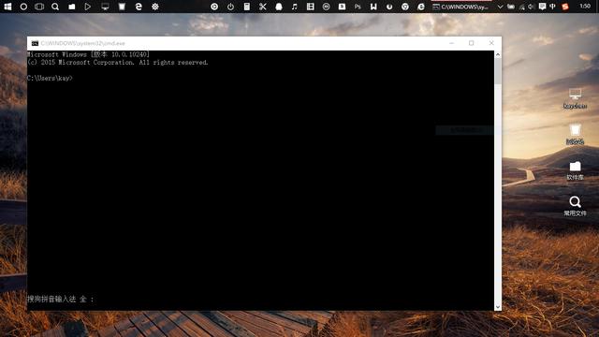Viewport: 599px width, 337px height.
Task: Launch the magnifier search taskbar icon
Action: point(55,7)
